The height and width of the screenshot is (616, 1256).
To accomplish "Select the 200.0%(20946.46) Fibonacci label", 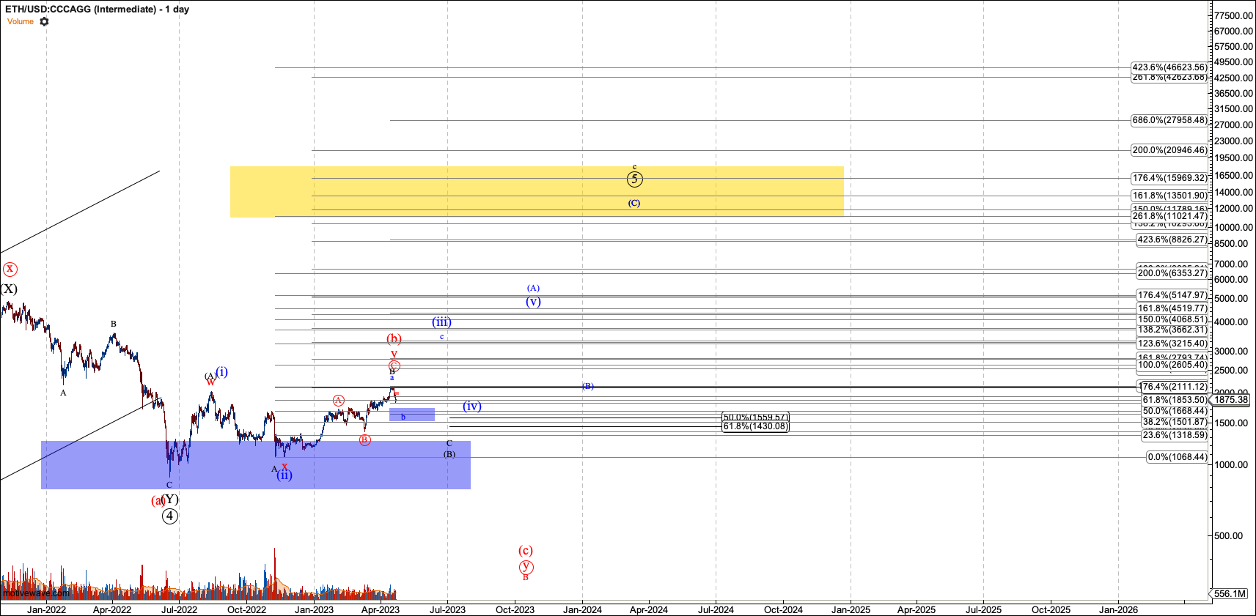I will tap(1169, 150).
